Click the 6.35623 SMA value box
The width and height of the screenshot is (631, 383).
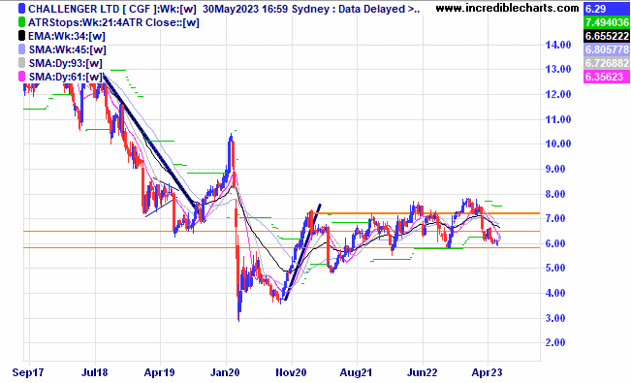point(607,77)
